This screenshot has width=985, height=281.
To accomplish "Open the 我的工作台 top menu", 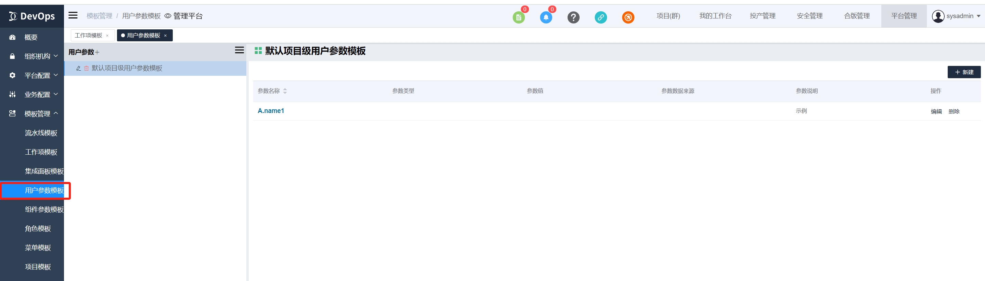I will [715, 16].
